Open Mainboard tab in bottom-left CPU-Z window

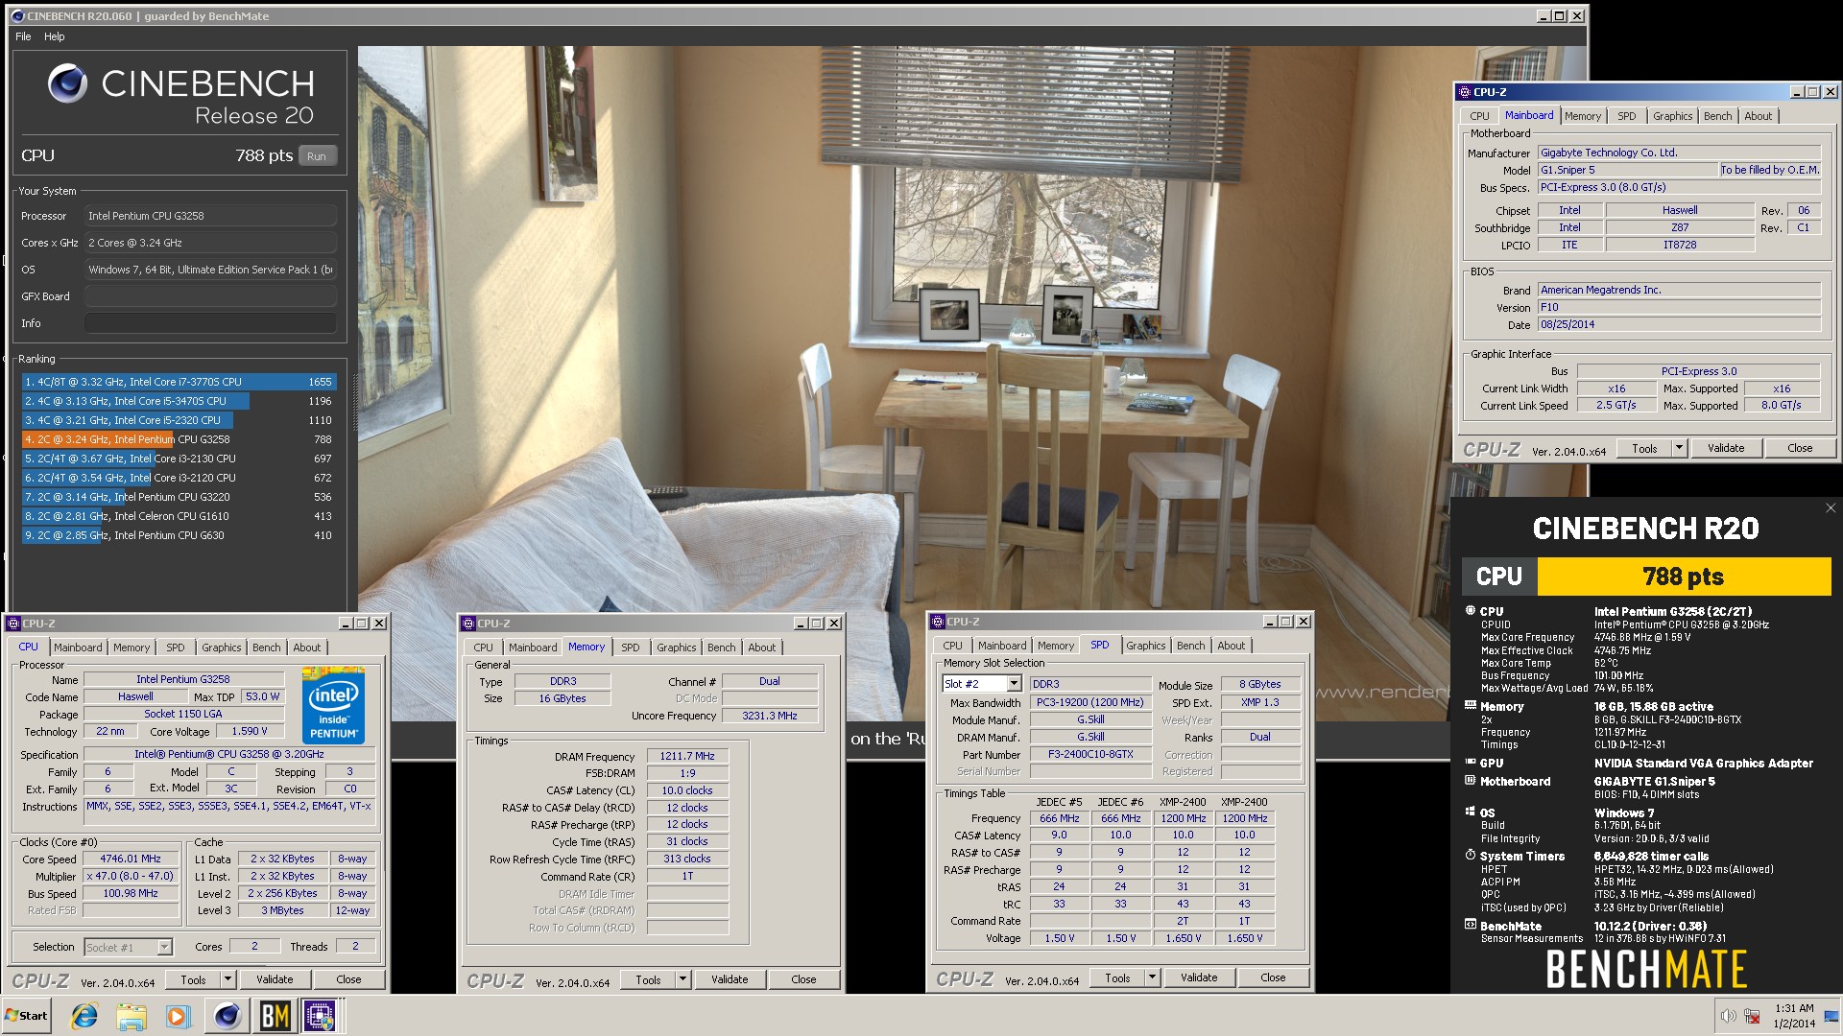coord(78,647)
